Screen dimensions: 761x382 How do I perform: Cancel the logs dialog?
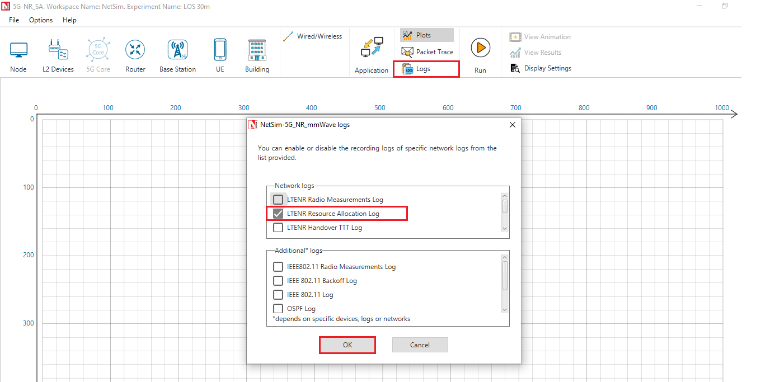click(x=420, y=345)
